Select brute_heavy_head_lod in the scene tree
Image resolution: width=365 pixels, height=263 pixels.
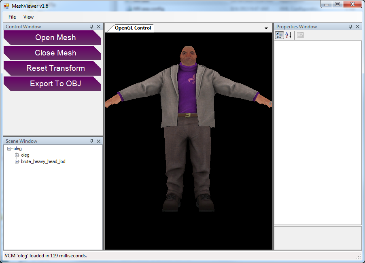pyautogui.click(x=43, y=161)
